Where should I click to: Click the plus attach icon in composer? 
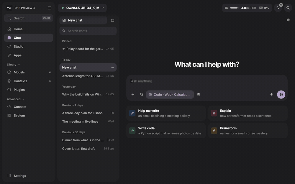coord(133,94)
